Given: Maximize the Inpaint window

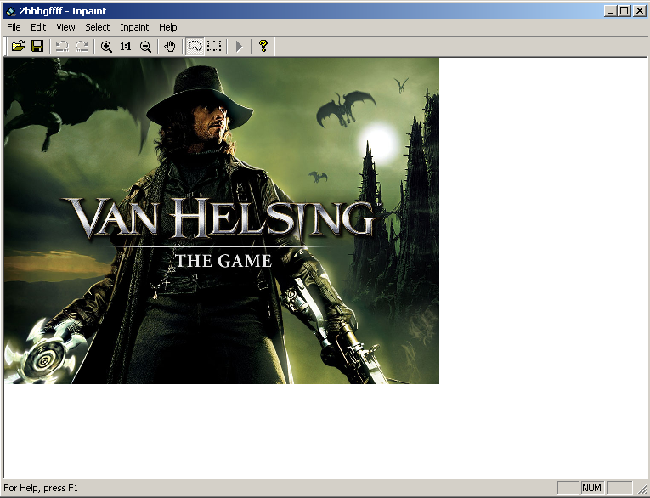Looking at the screenshot, I should coord(624,11).
